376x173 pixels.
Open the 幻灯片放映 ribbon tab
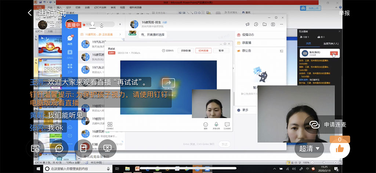pos(100,7)
